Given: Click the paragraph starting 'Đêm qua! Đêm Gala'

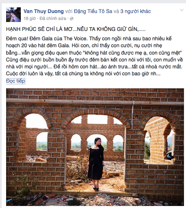Looking at the screenshot, I should coord(94,56).
